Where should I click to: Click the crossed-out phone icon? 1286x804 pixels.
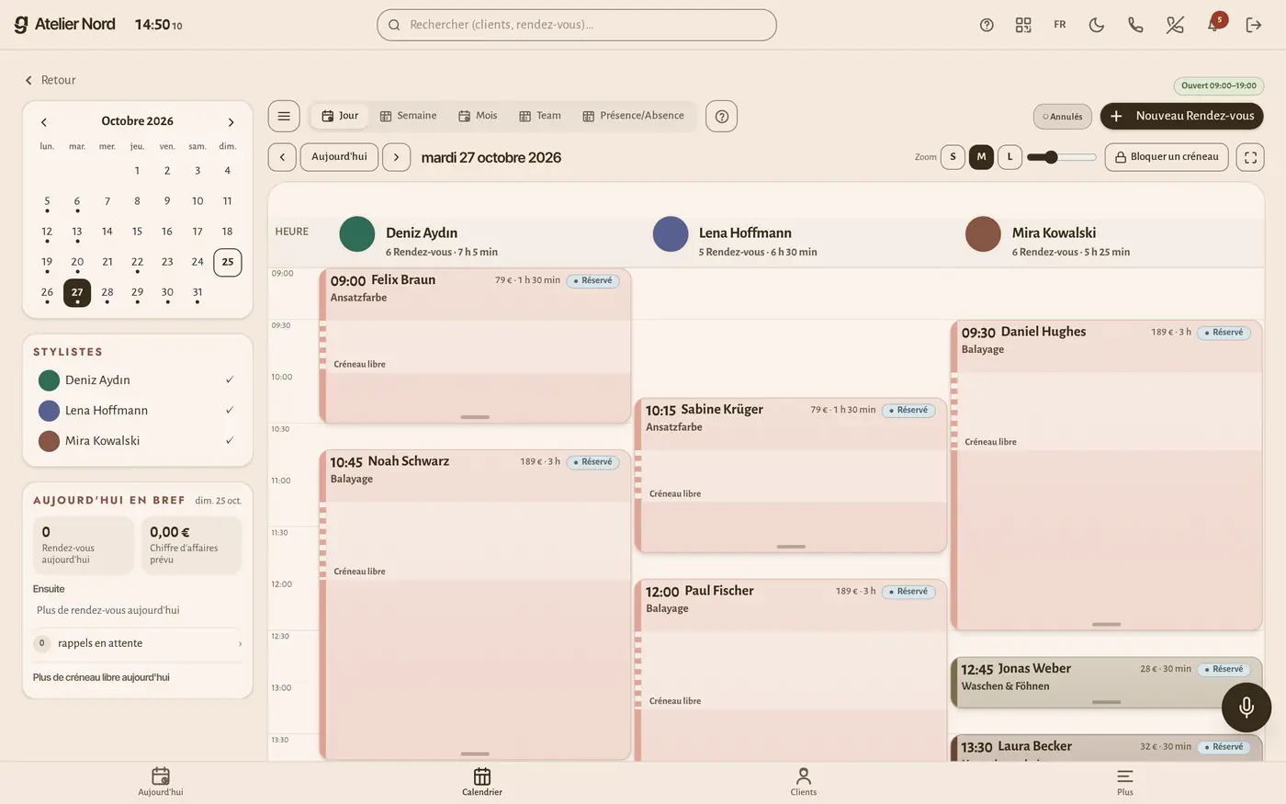coord(1175,25)
